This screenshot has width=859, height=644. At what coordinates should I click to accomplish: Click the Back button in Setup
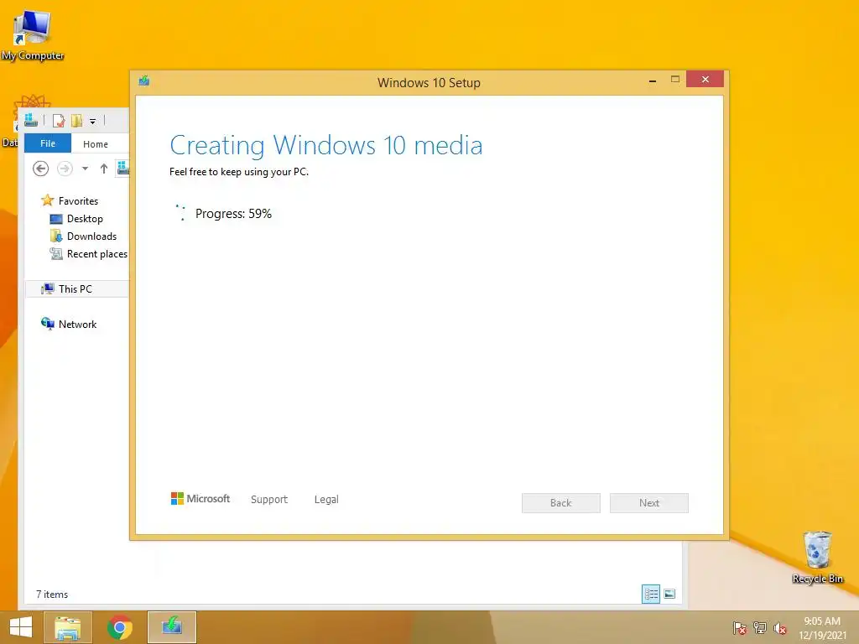coord(561,503)
